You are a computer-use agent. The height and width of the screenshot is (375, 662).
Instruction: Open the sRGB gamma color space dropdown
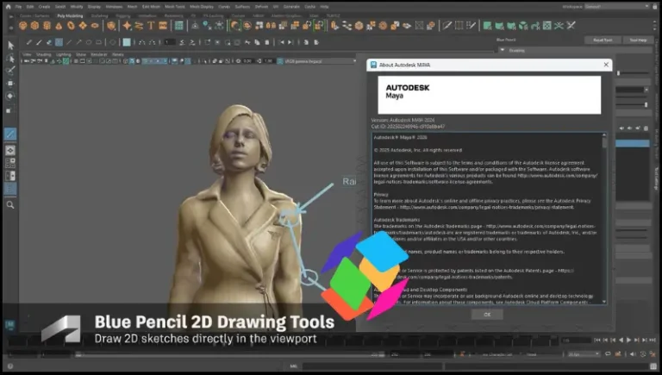321,61
